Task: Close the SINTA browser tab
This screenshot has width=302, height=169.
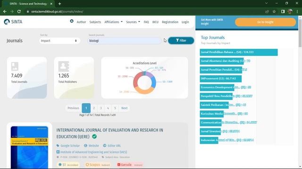Action: click(x=51, y=4)
